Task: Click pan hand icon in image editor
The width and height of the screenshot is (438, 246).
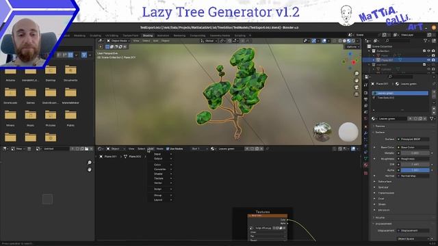Action: (x=90, y=169)
